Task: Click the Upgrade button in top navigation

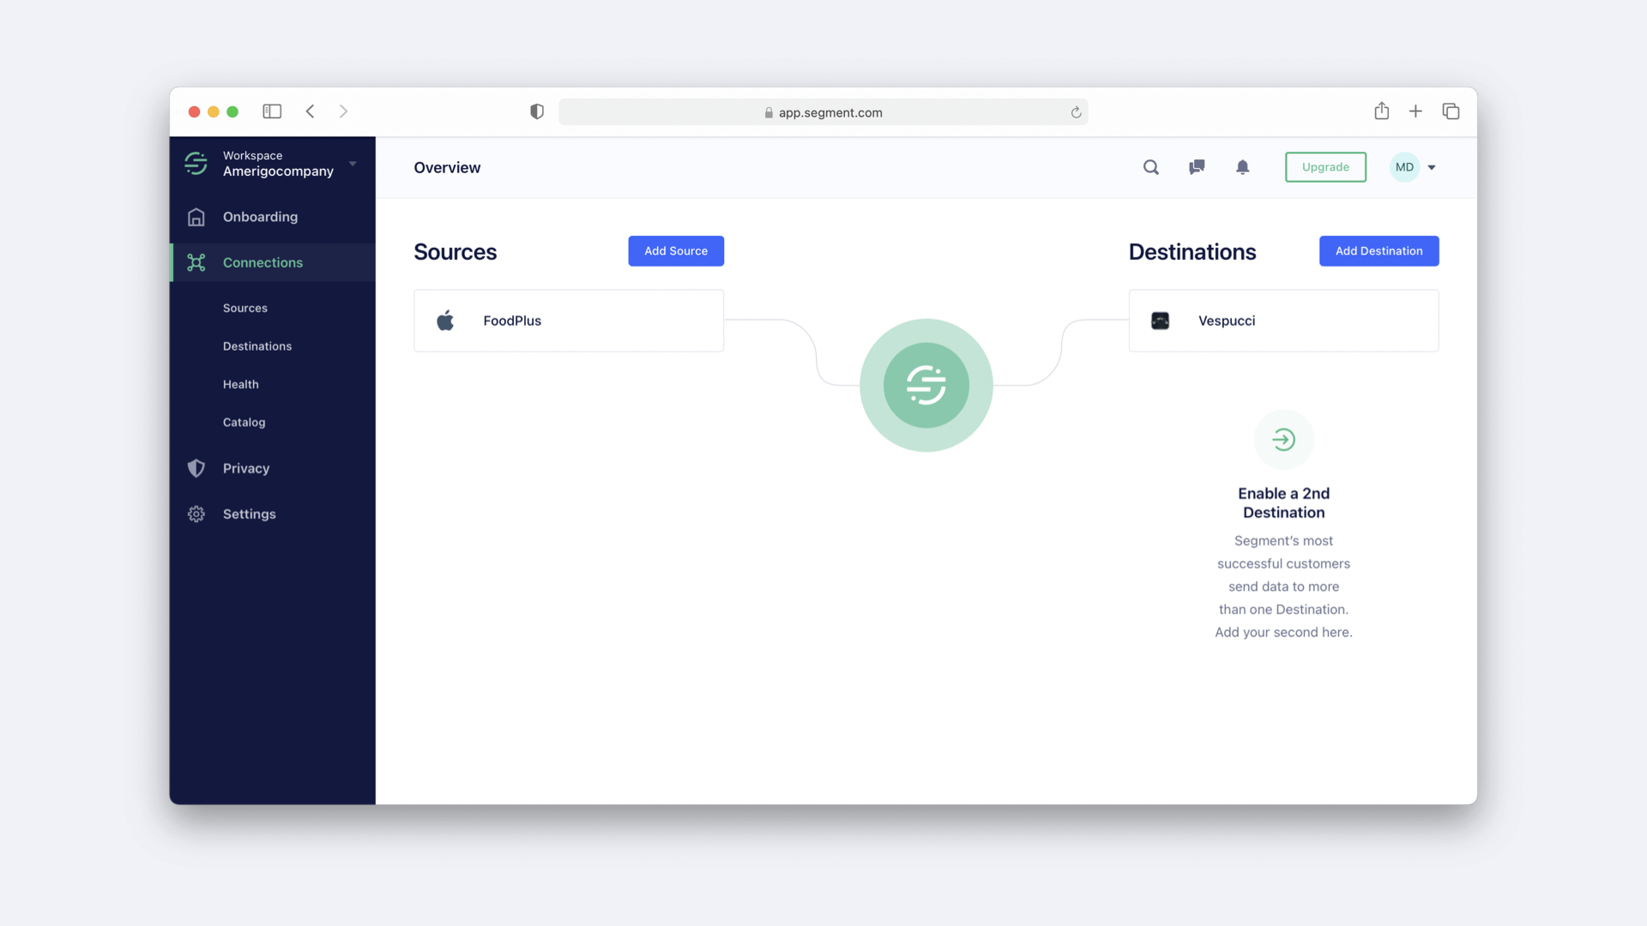Action: tap(1325, 167)
